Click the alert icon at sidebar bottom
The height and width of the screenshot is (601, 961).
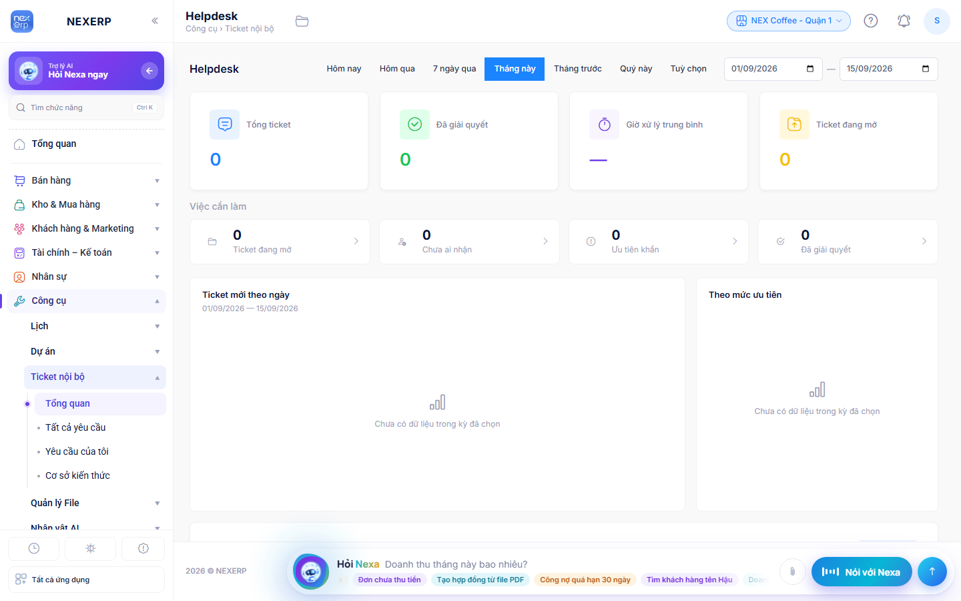pos(143,548)
